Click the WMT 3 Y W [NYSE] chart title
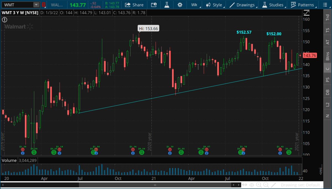The image size is (332, 189). point(20,13)
